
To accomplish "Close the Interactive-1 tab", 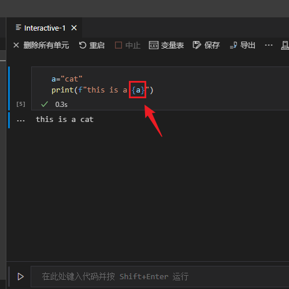I will (x=74, y=28).
